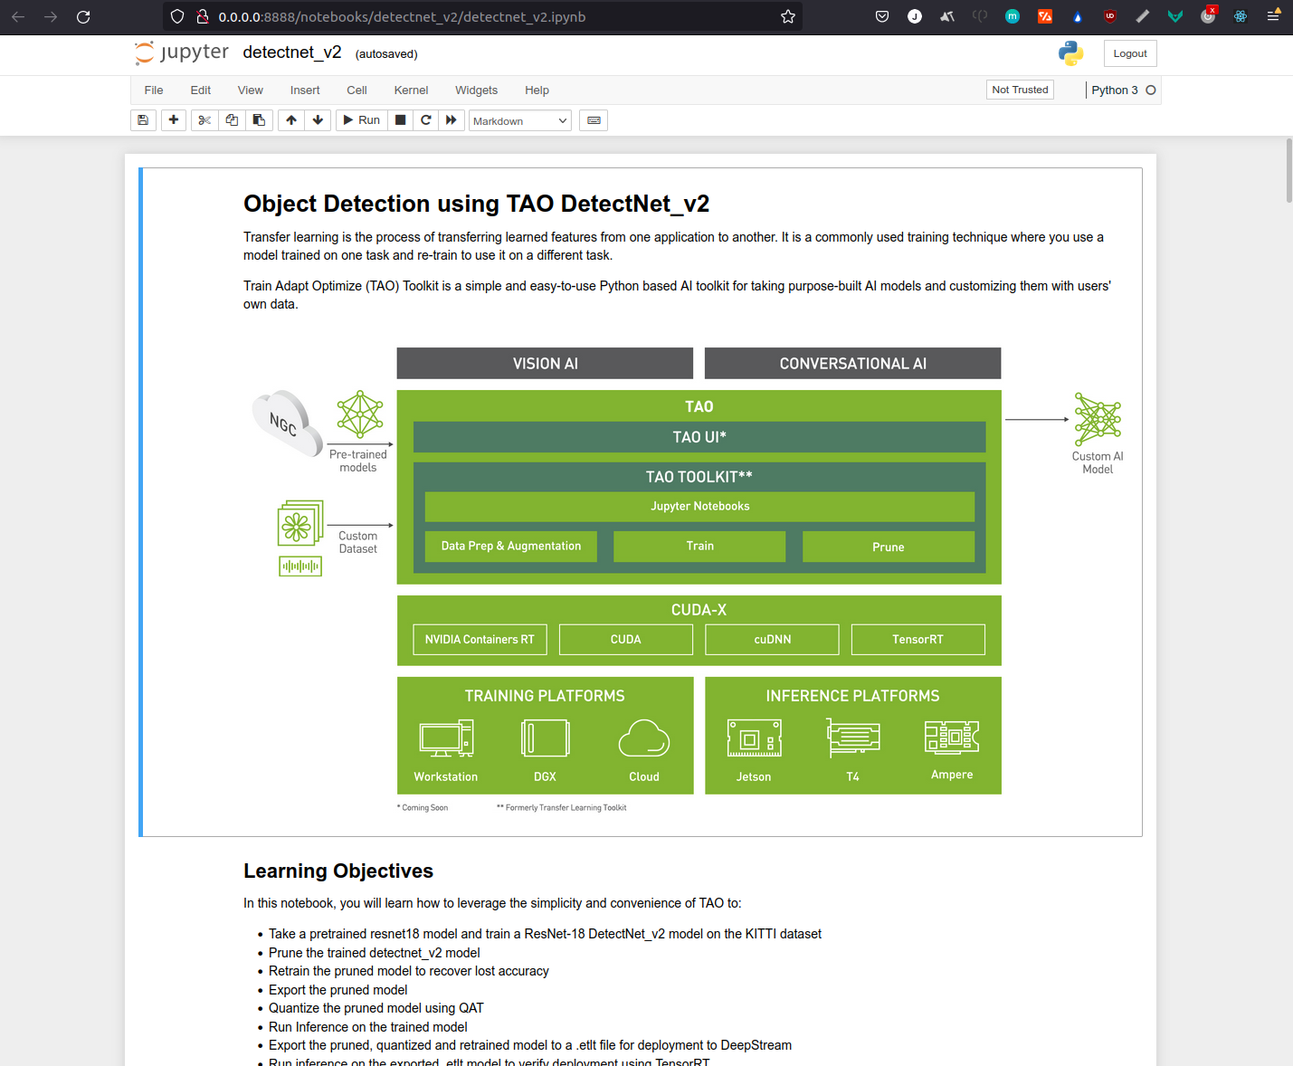Click the Export the pruned model bullet
The image size is (1293, 1066).
click(338, 990)
